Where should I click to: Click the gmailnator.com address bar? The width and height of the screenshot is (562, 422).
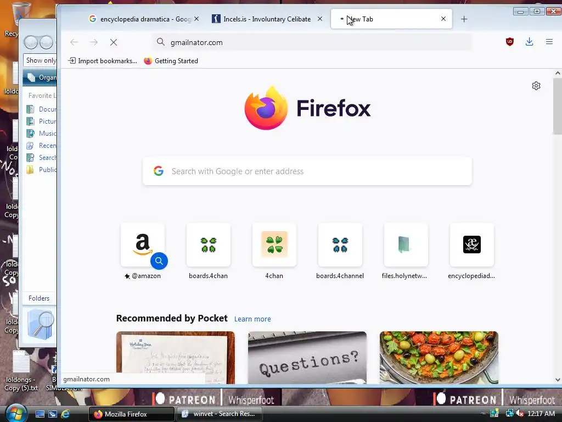point(311,42)
